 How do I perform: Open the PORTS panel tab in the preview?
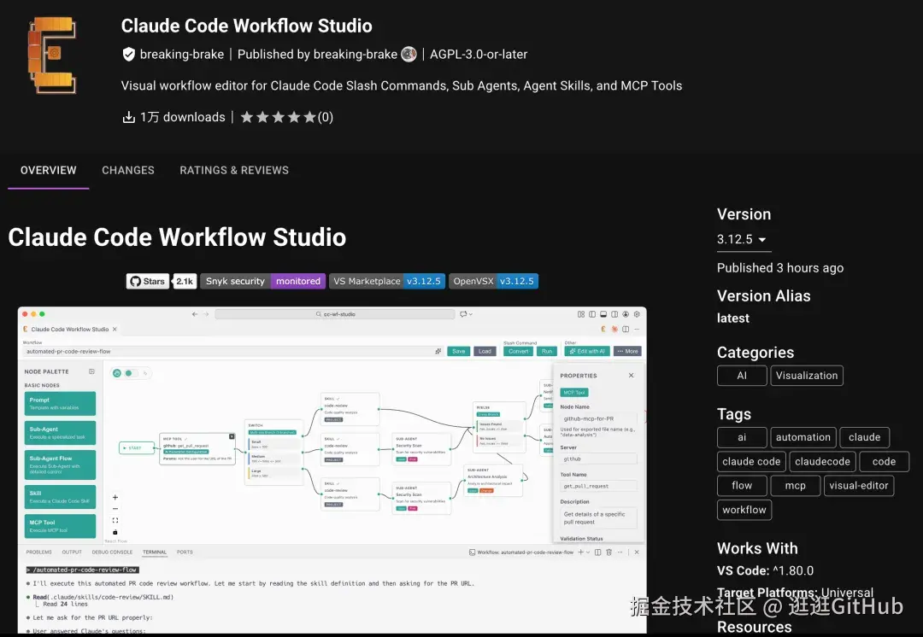185,552
